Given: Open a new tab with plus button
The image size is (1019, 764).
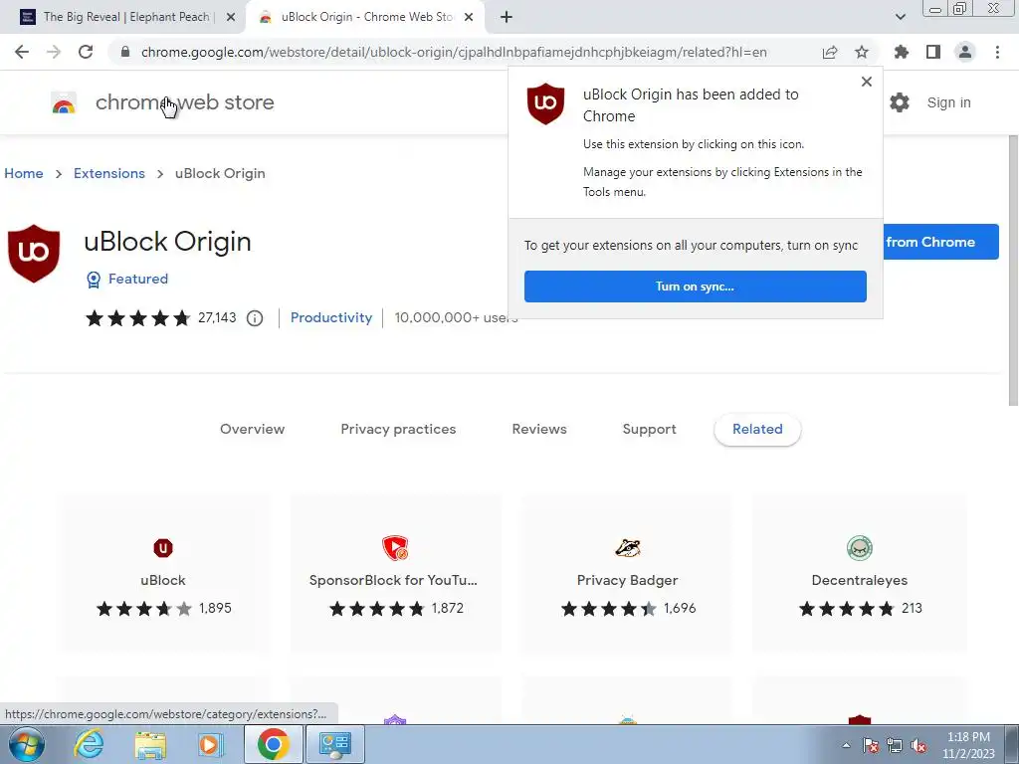Looking at the screenshot, I should (507, 17).
